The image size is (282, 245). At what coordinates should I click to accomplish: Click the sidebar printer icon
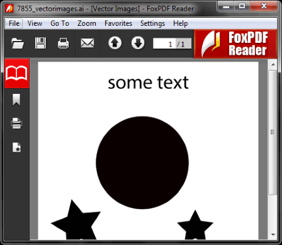click(x=16, y=123)
